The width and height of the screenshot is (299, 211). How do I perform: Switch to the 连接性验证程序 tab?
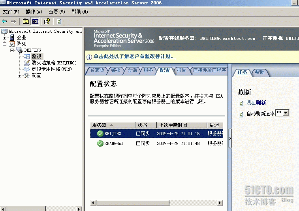[x=209, y=70]
